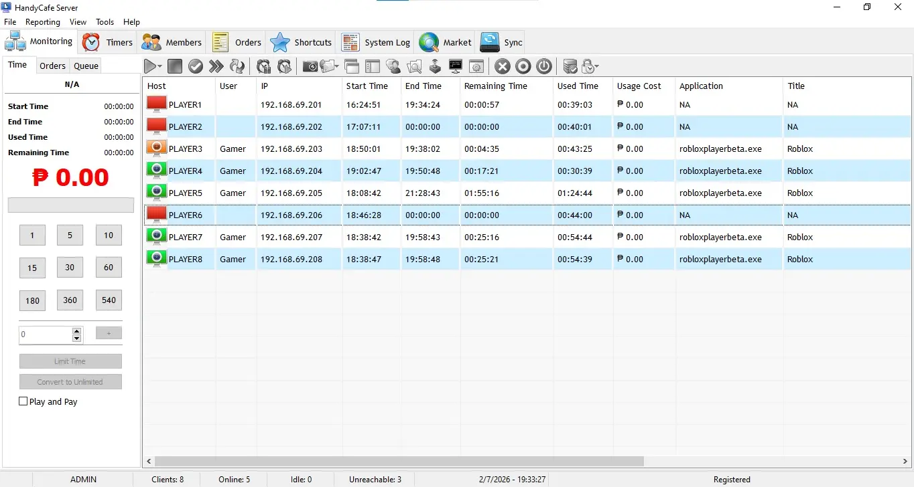The height and width of the screenshot is (487, 914).
Task: Open the File menu
Action: [10, 22]
